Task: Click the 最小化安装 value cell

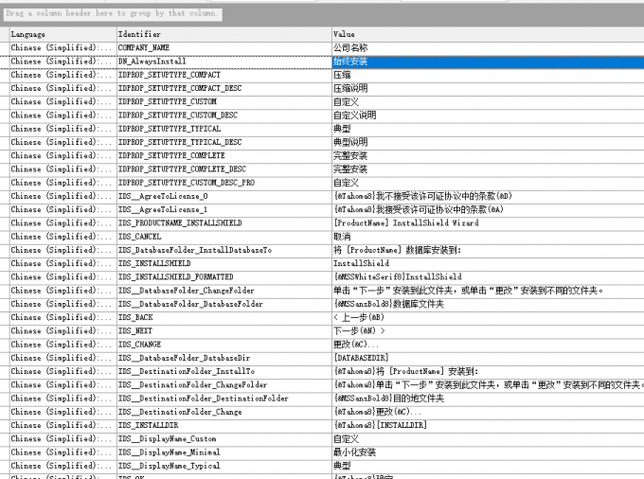Action: coord(488,452)
